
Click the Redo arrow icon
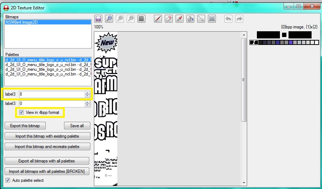click(x=239, y=19)
